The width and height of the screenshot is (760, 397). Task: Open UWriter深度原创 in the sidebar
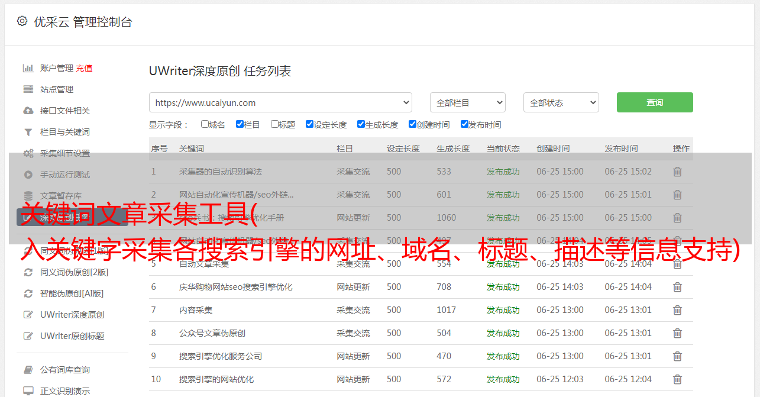pos(72,315)
